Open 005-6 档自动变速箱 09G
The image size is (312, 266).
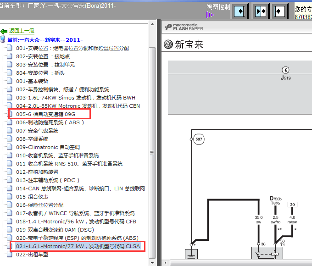pos(45,114)
